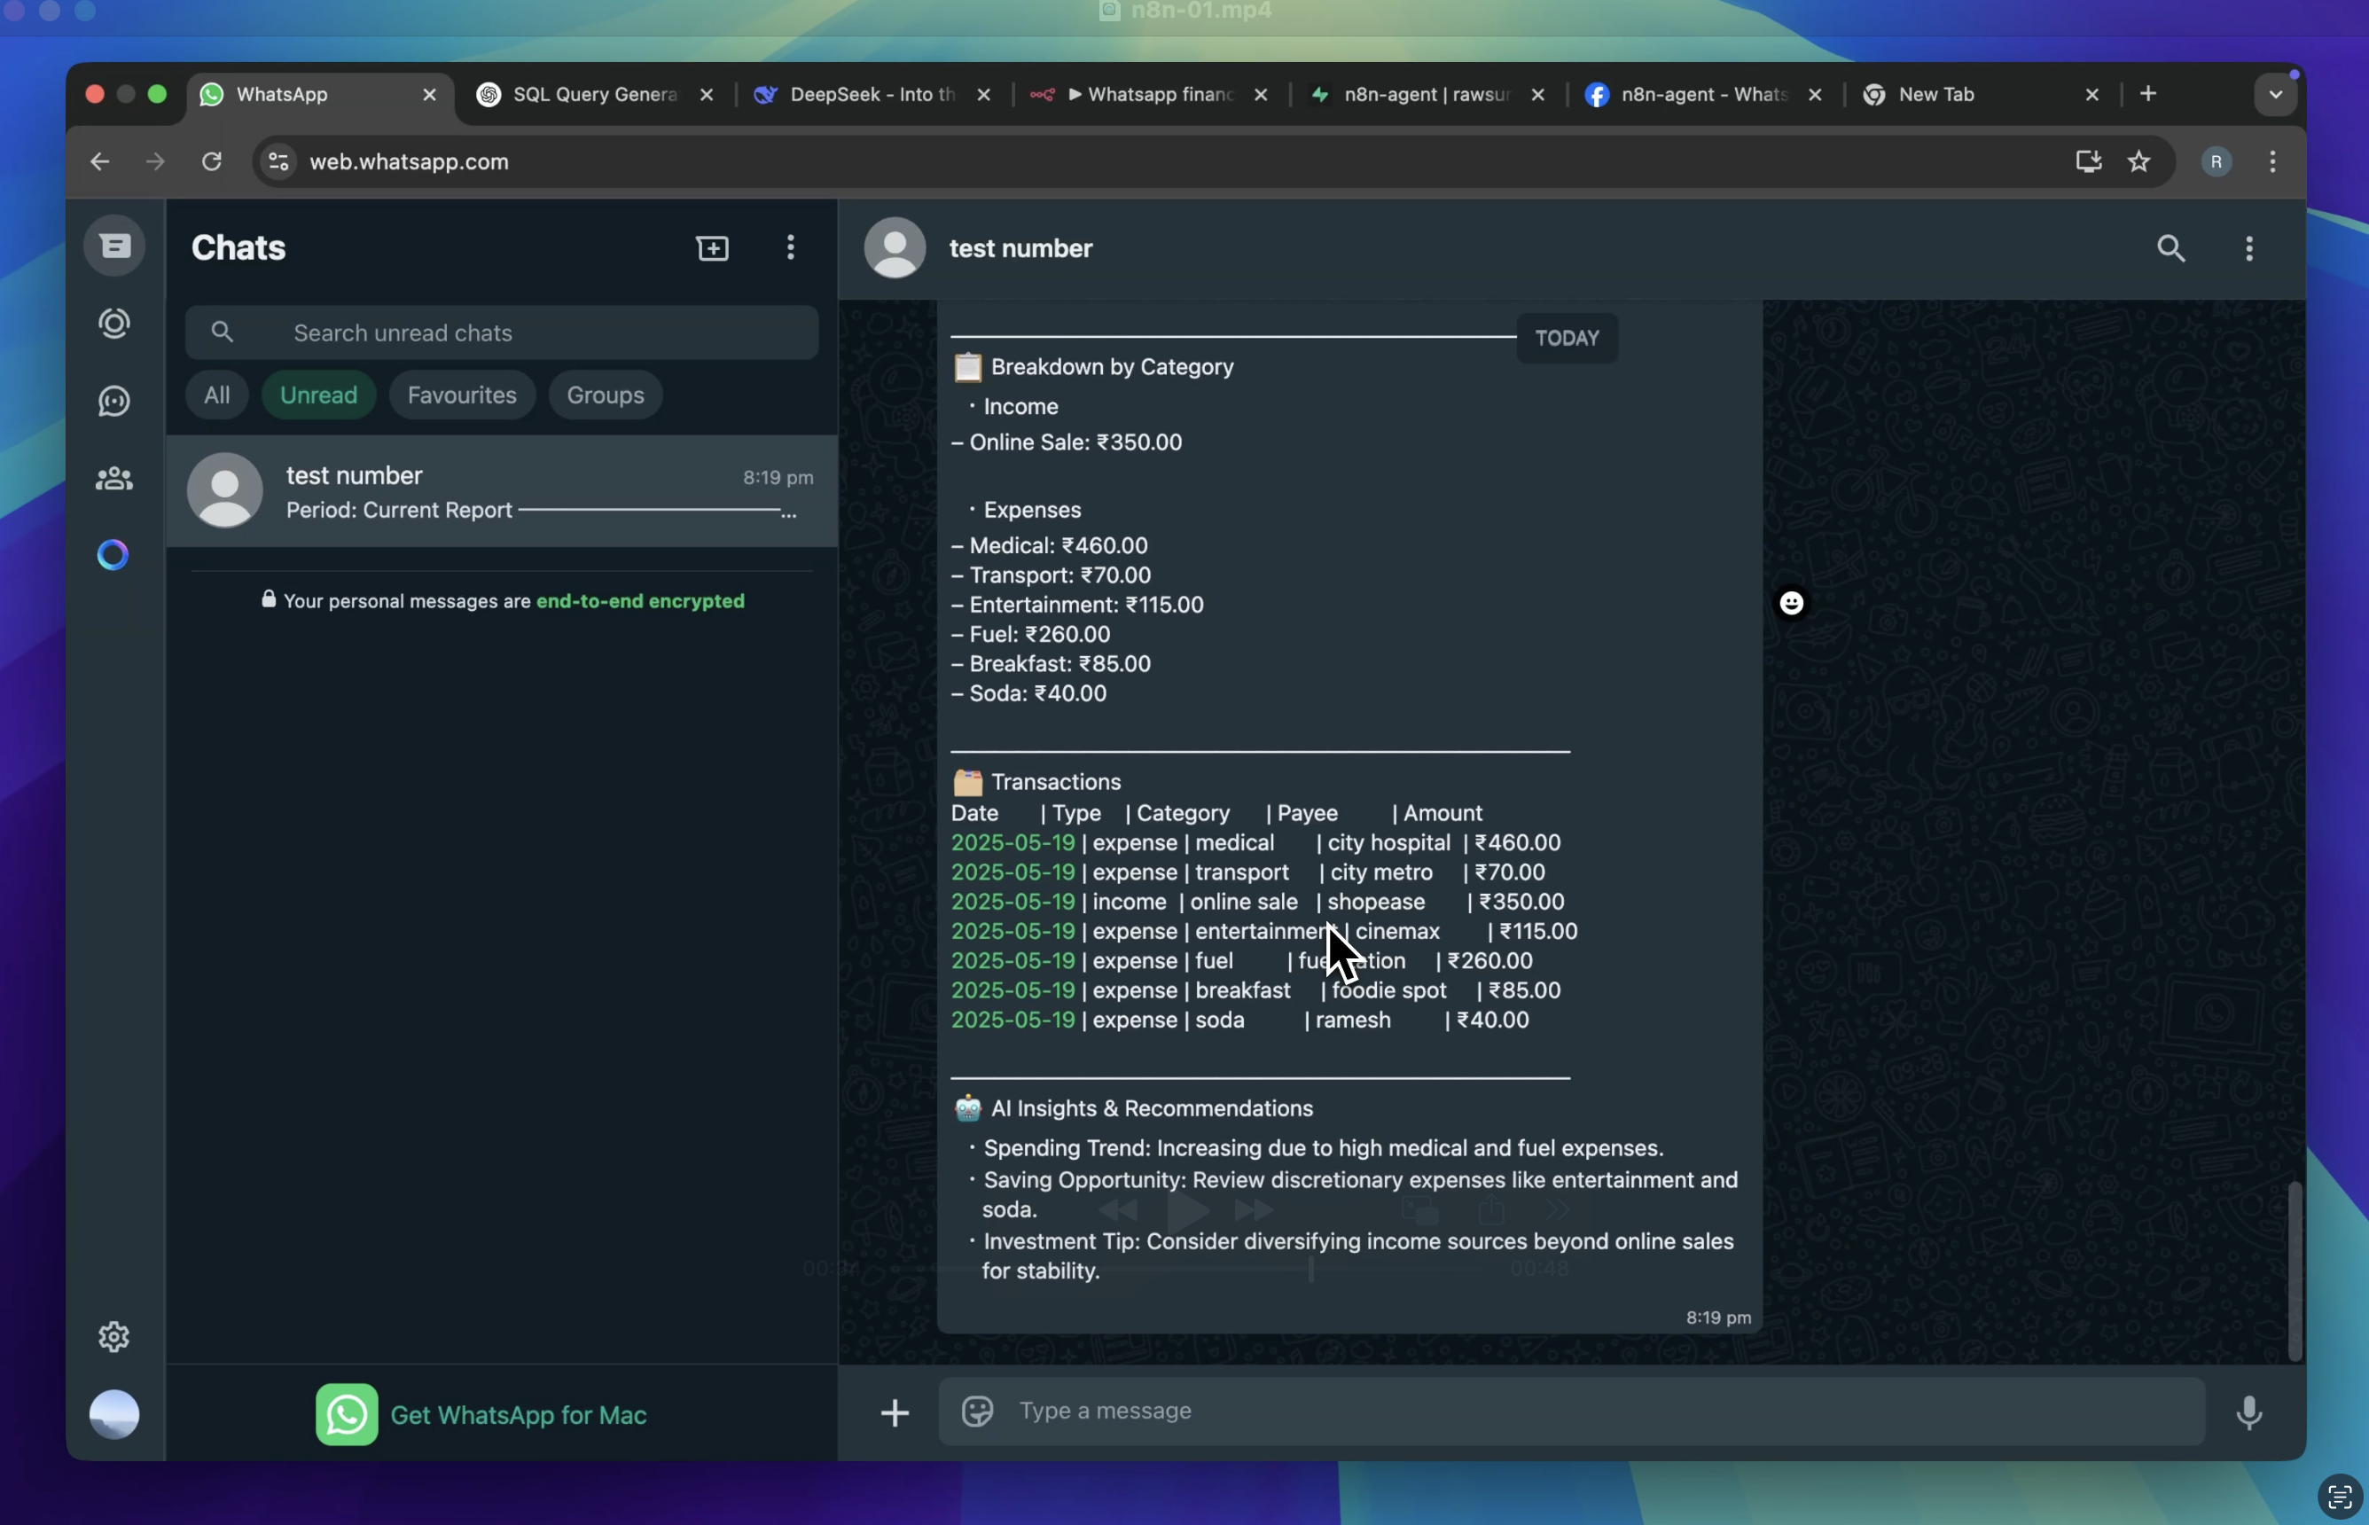This screenshot has height=1525, width=2369.
Task: Go back in the browser
Action: (x=100, y=161)
